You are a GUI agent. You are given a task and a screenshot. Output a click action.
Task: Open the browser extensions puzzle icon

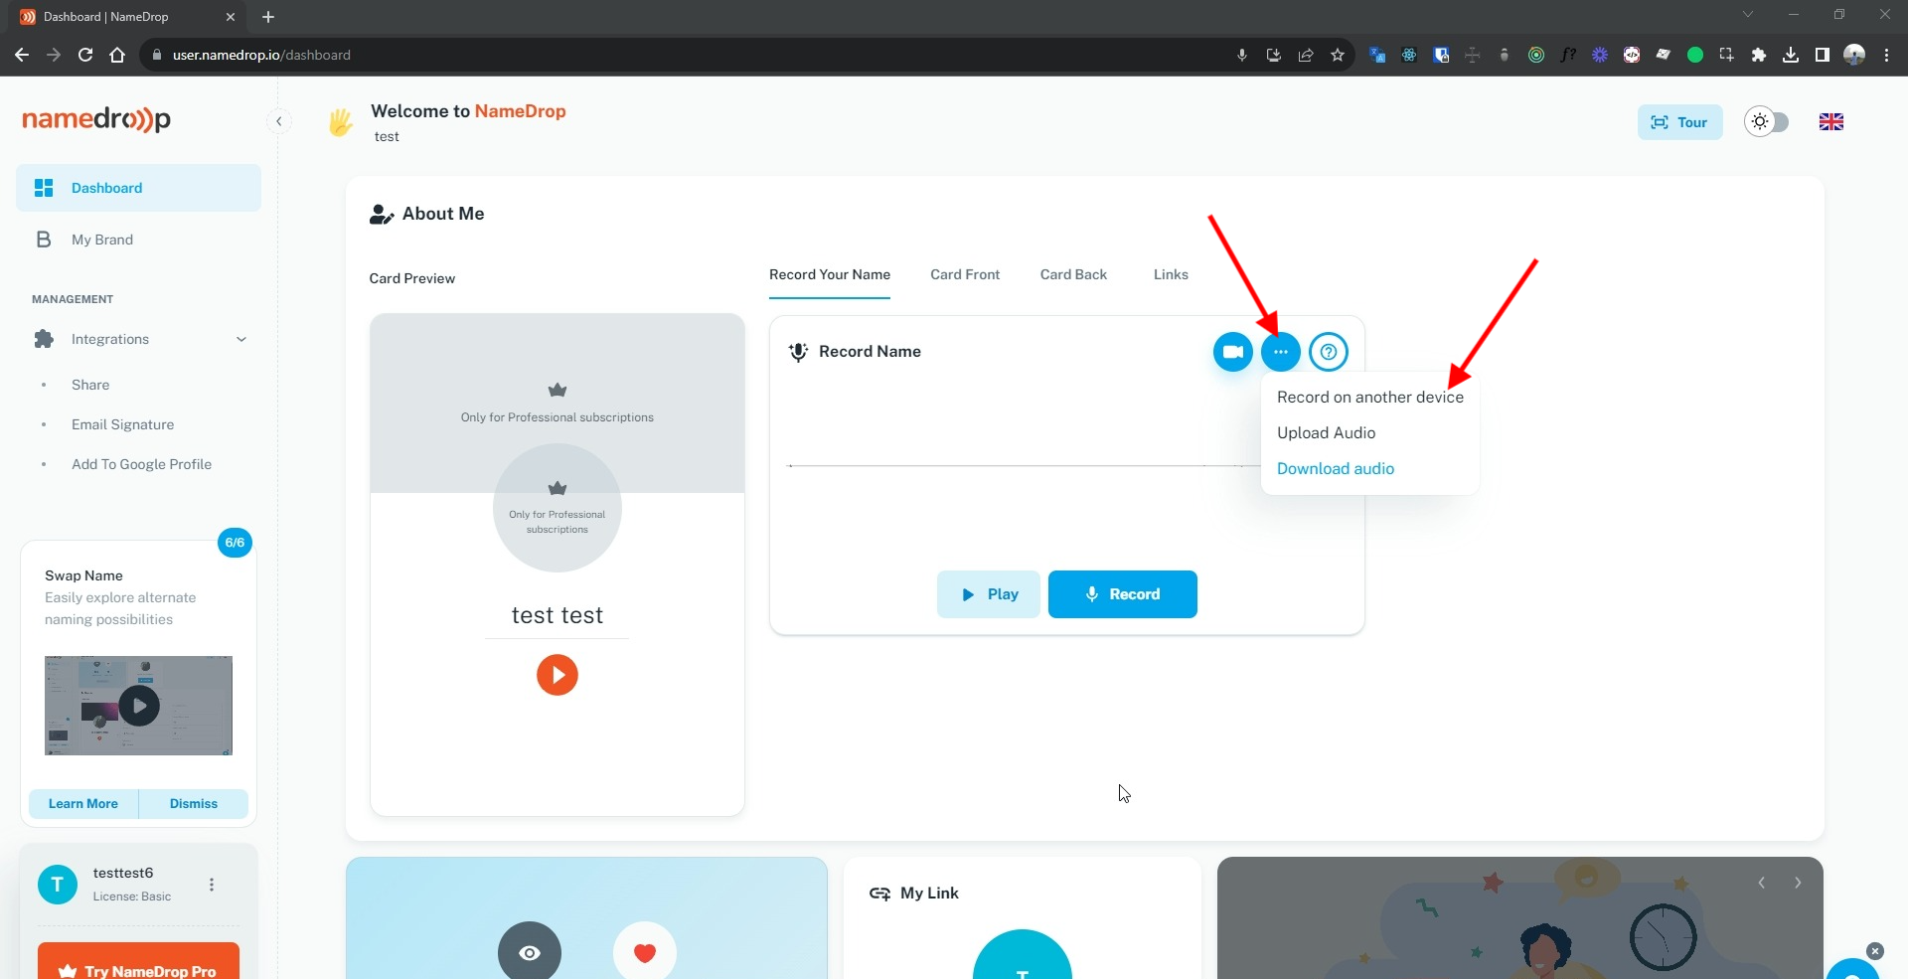(1759, 55)
